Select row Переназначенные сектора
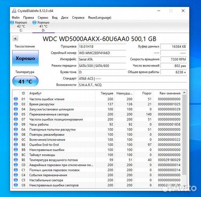 click(x=97, y=114)
